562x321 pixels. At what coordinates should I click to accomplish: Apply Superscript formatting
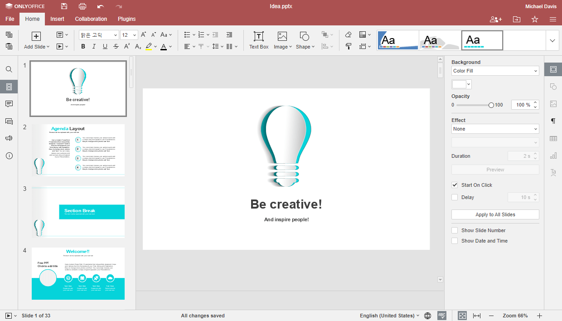(127, 46)
